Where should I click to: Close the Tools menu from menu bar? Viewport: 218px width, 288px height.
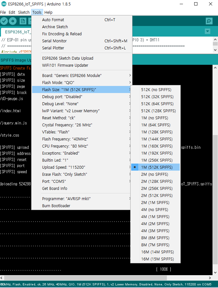pos(37,12)
